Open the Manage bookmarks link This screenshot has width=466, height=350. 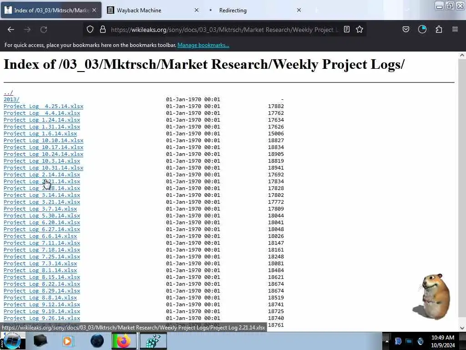[x=203, y=45]
